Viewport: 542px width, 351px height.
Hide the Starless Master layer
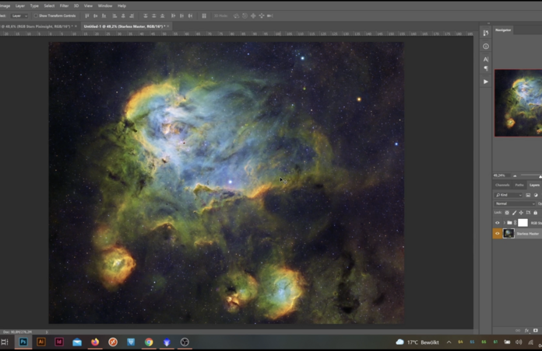coord(498,234)
